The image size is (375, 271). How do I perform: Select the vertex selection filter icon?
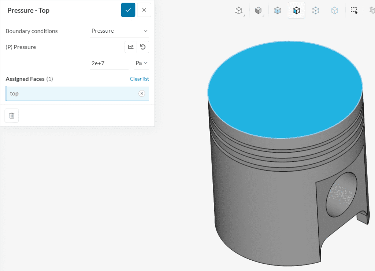[316, 10]
